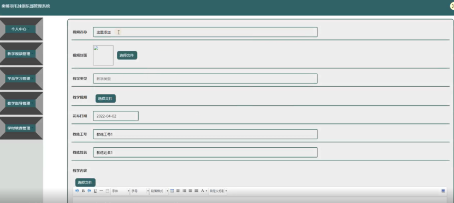Click the 教练姓名 coach name field
The height and width of the screenshot is (203, 454).
205,152
